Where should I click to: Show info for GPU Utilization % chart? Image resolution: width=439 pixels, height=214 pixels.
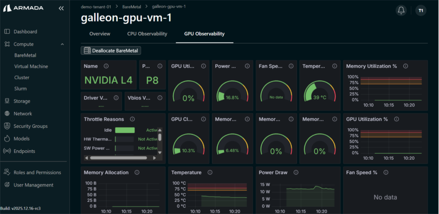(396, 119)
